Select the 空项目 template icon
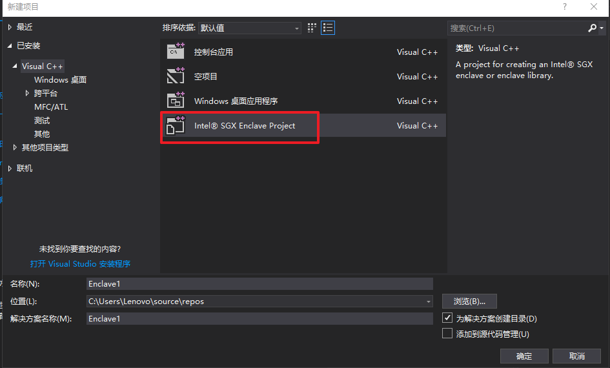The width and height of the screenshot is (610, 368). pyautogui.click(x=176, y=76)
